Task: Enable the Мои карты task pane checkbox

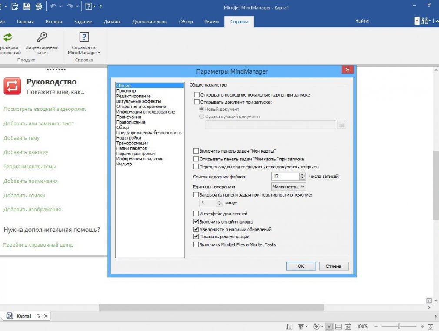Action: [x=196, y=151]
